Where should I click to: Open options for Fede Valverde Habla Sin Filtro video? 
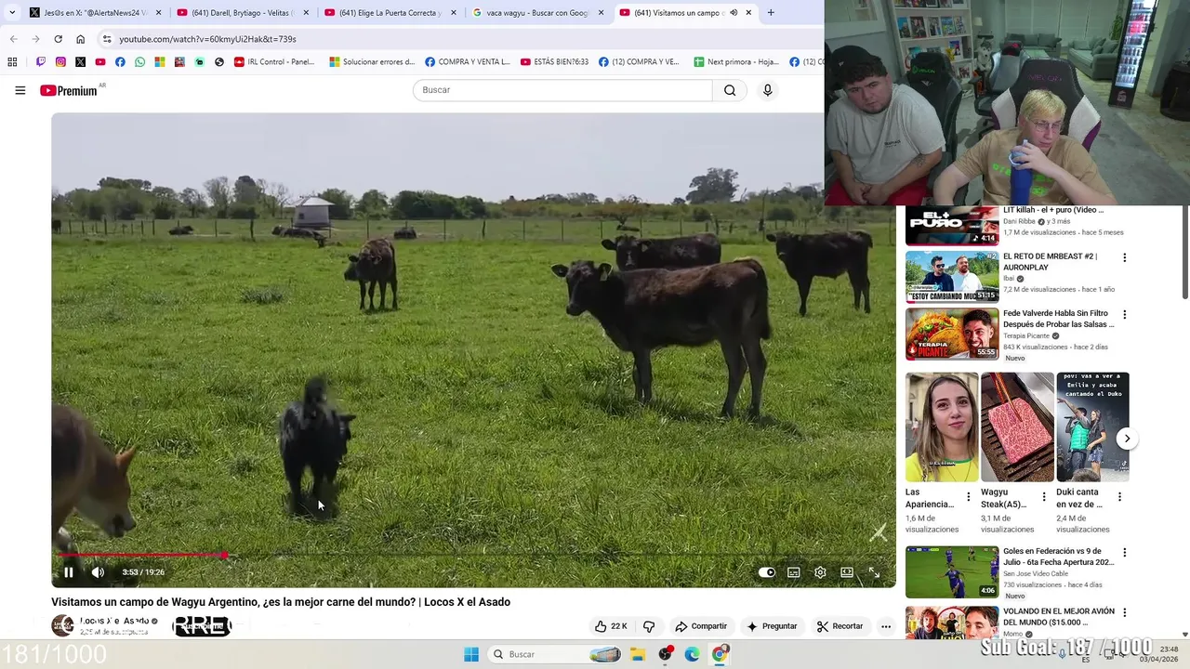click(1124, 315)
